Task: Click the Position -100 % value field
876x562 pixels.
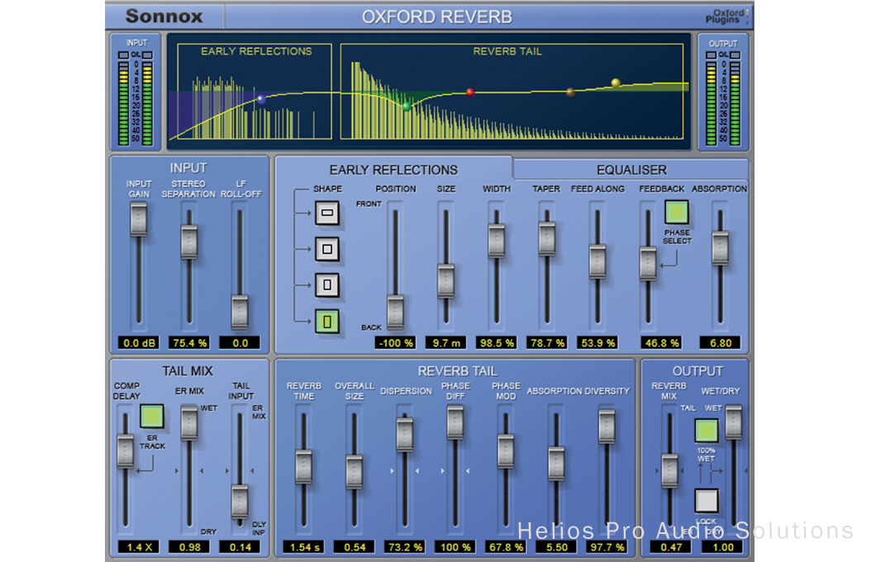Action: [395, 343]
